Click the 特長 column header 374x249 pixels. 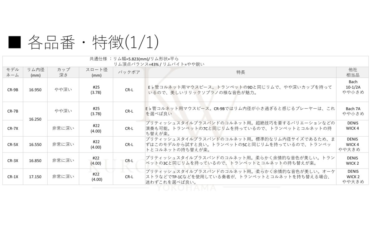(241, 72)
